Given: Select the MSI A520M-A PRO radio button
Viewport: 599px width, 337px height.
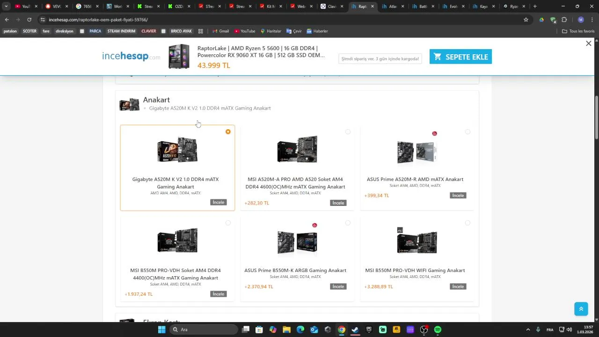Looking at the screenshot, I should click(348, 132).
